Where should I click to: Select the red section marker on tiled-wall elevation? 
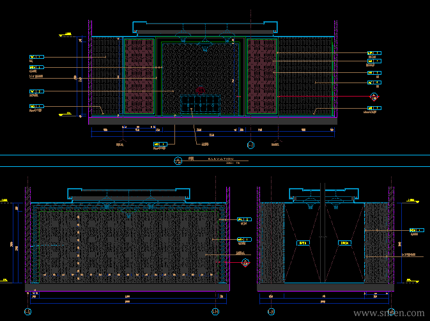coord(245,263)
